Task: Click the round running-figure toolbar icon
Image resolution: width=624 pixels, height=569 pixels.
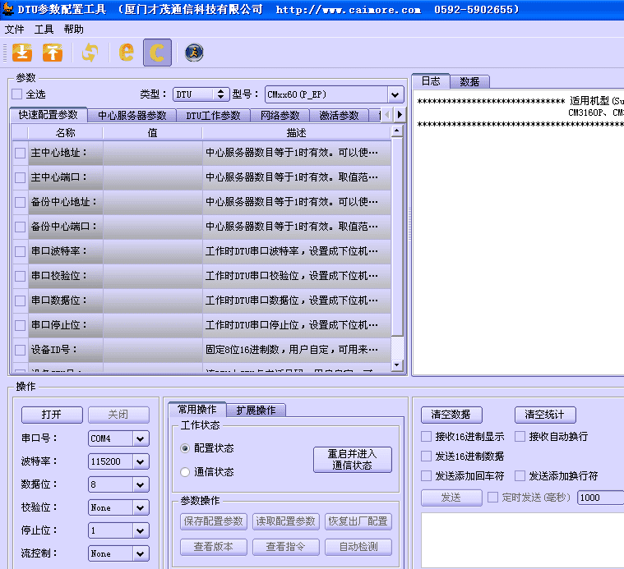Action: pyautogui.click(x=194, y=53)
